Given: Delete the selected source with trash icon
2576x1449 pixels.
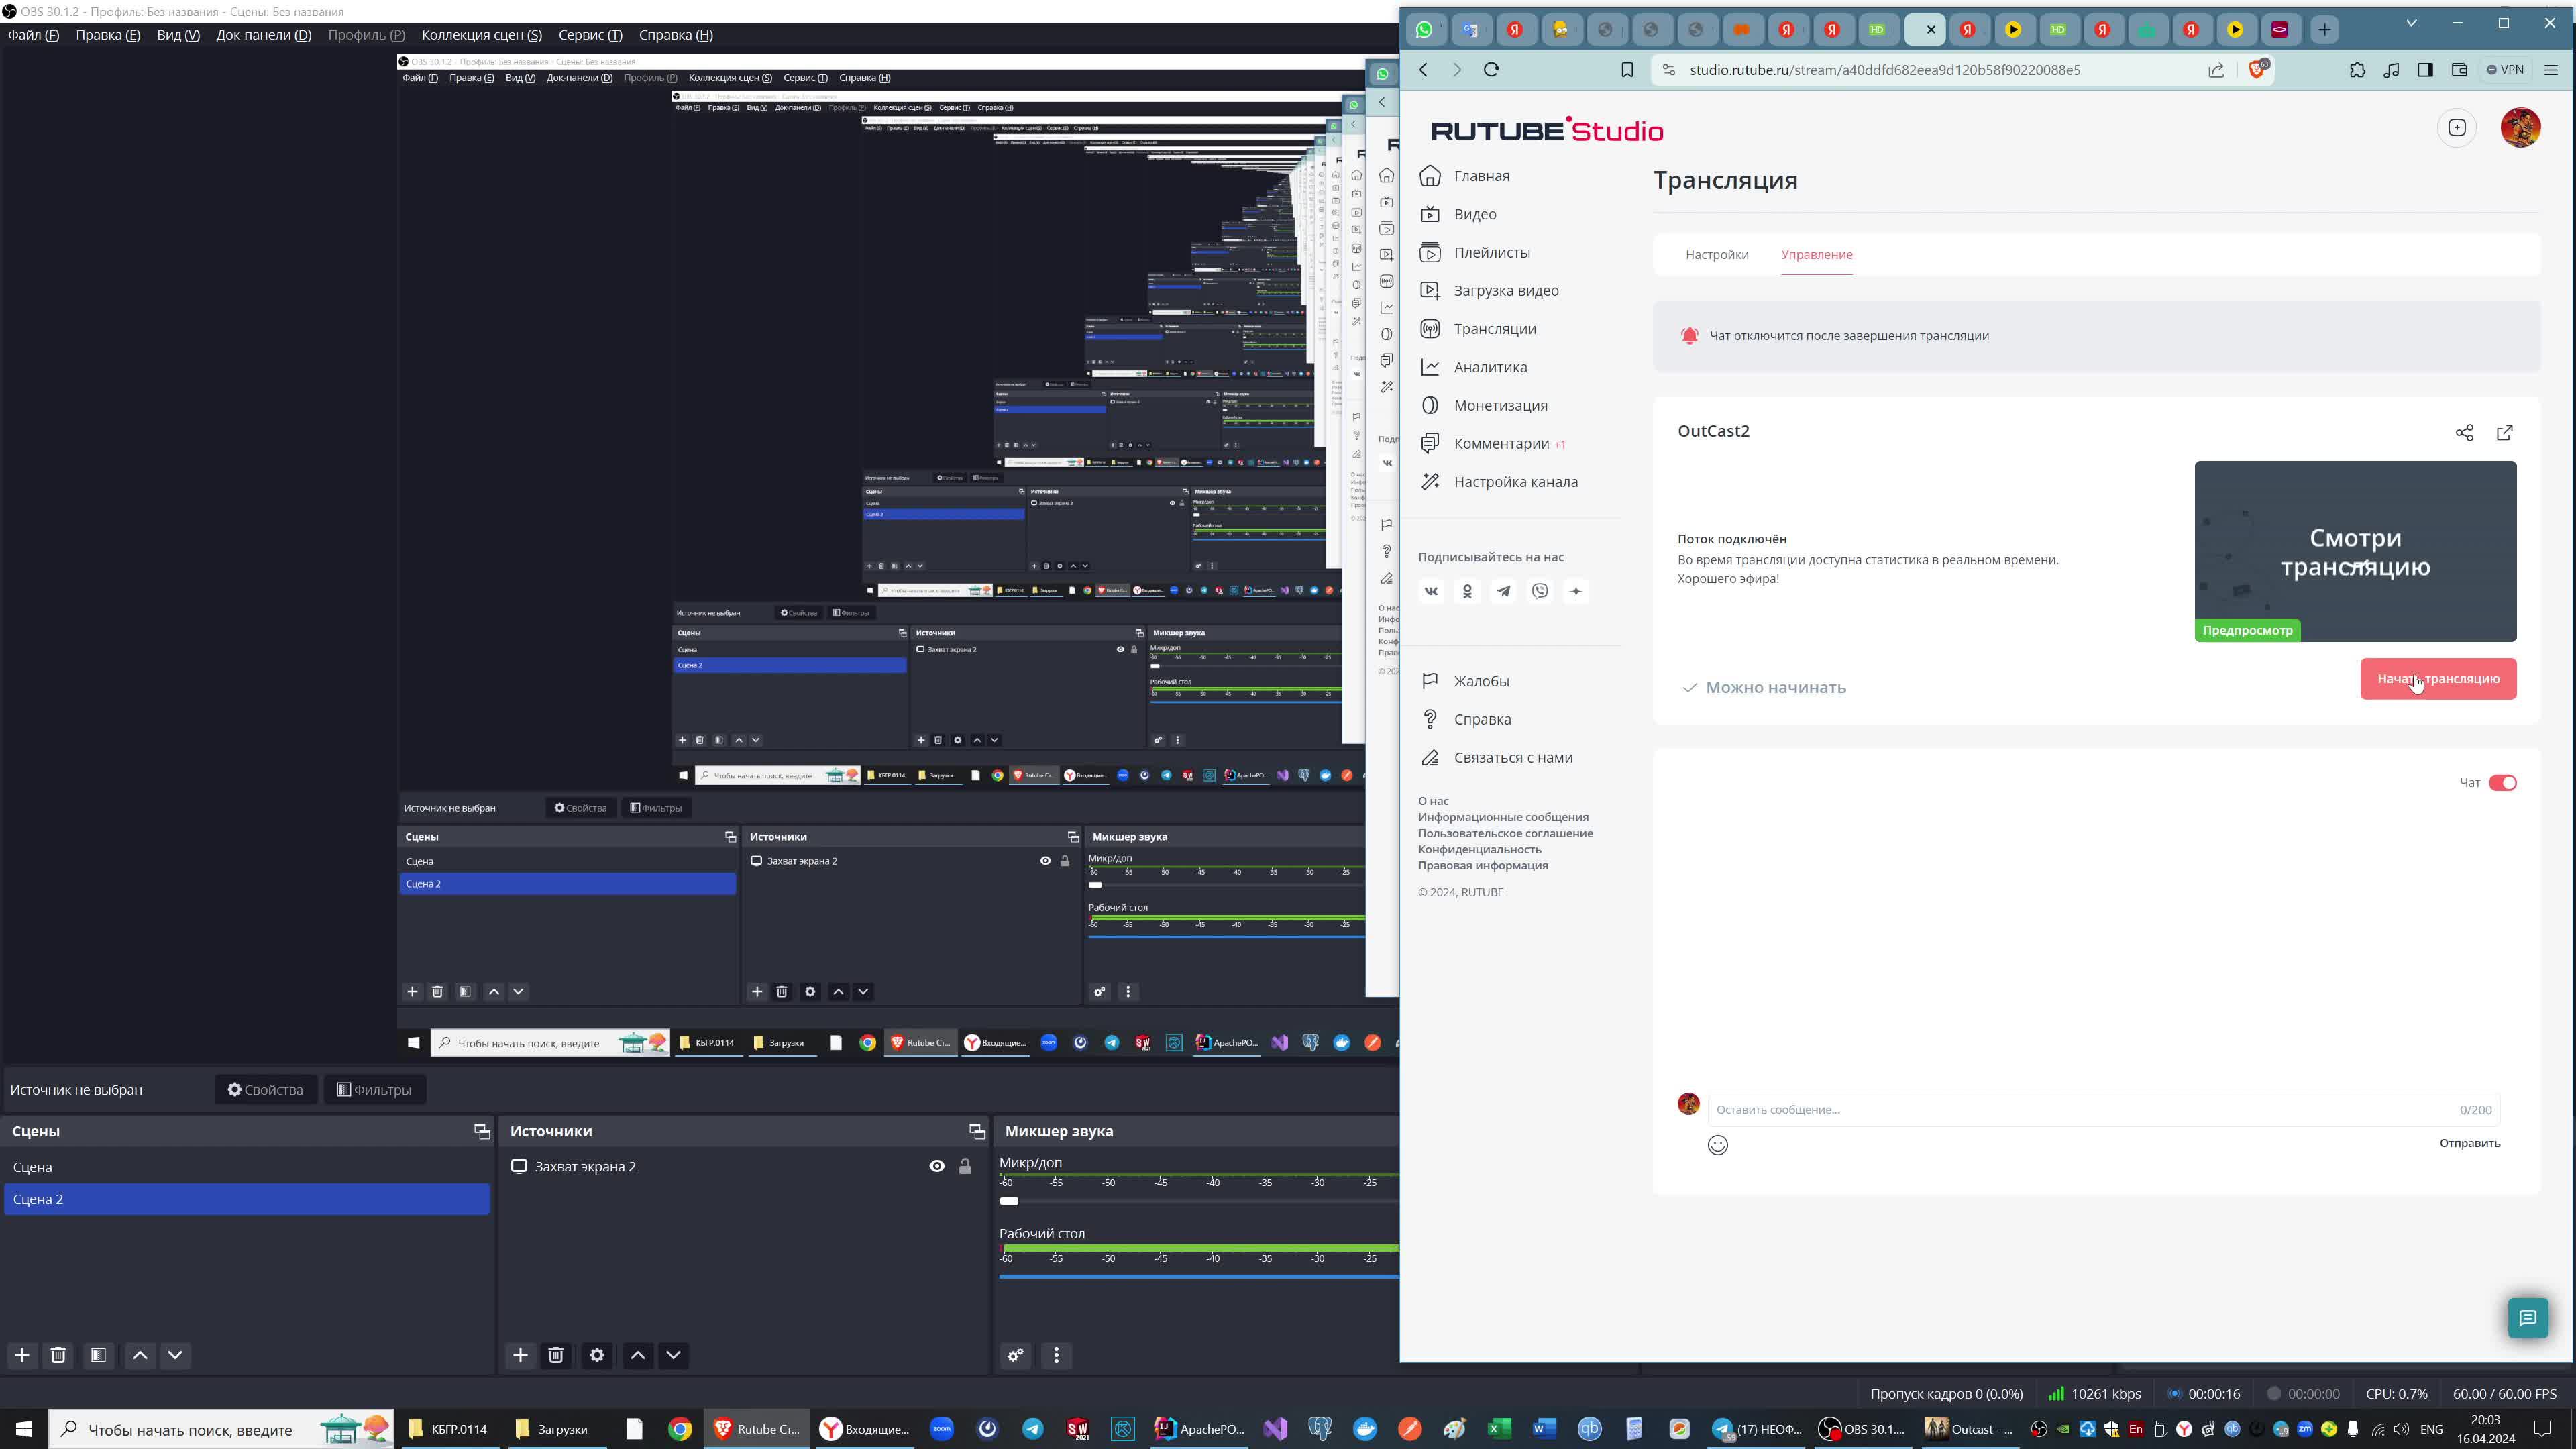Looking at the screenshot, I should (x=556, y=1355).
